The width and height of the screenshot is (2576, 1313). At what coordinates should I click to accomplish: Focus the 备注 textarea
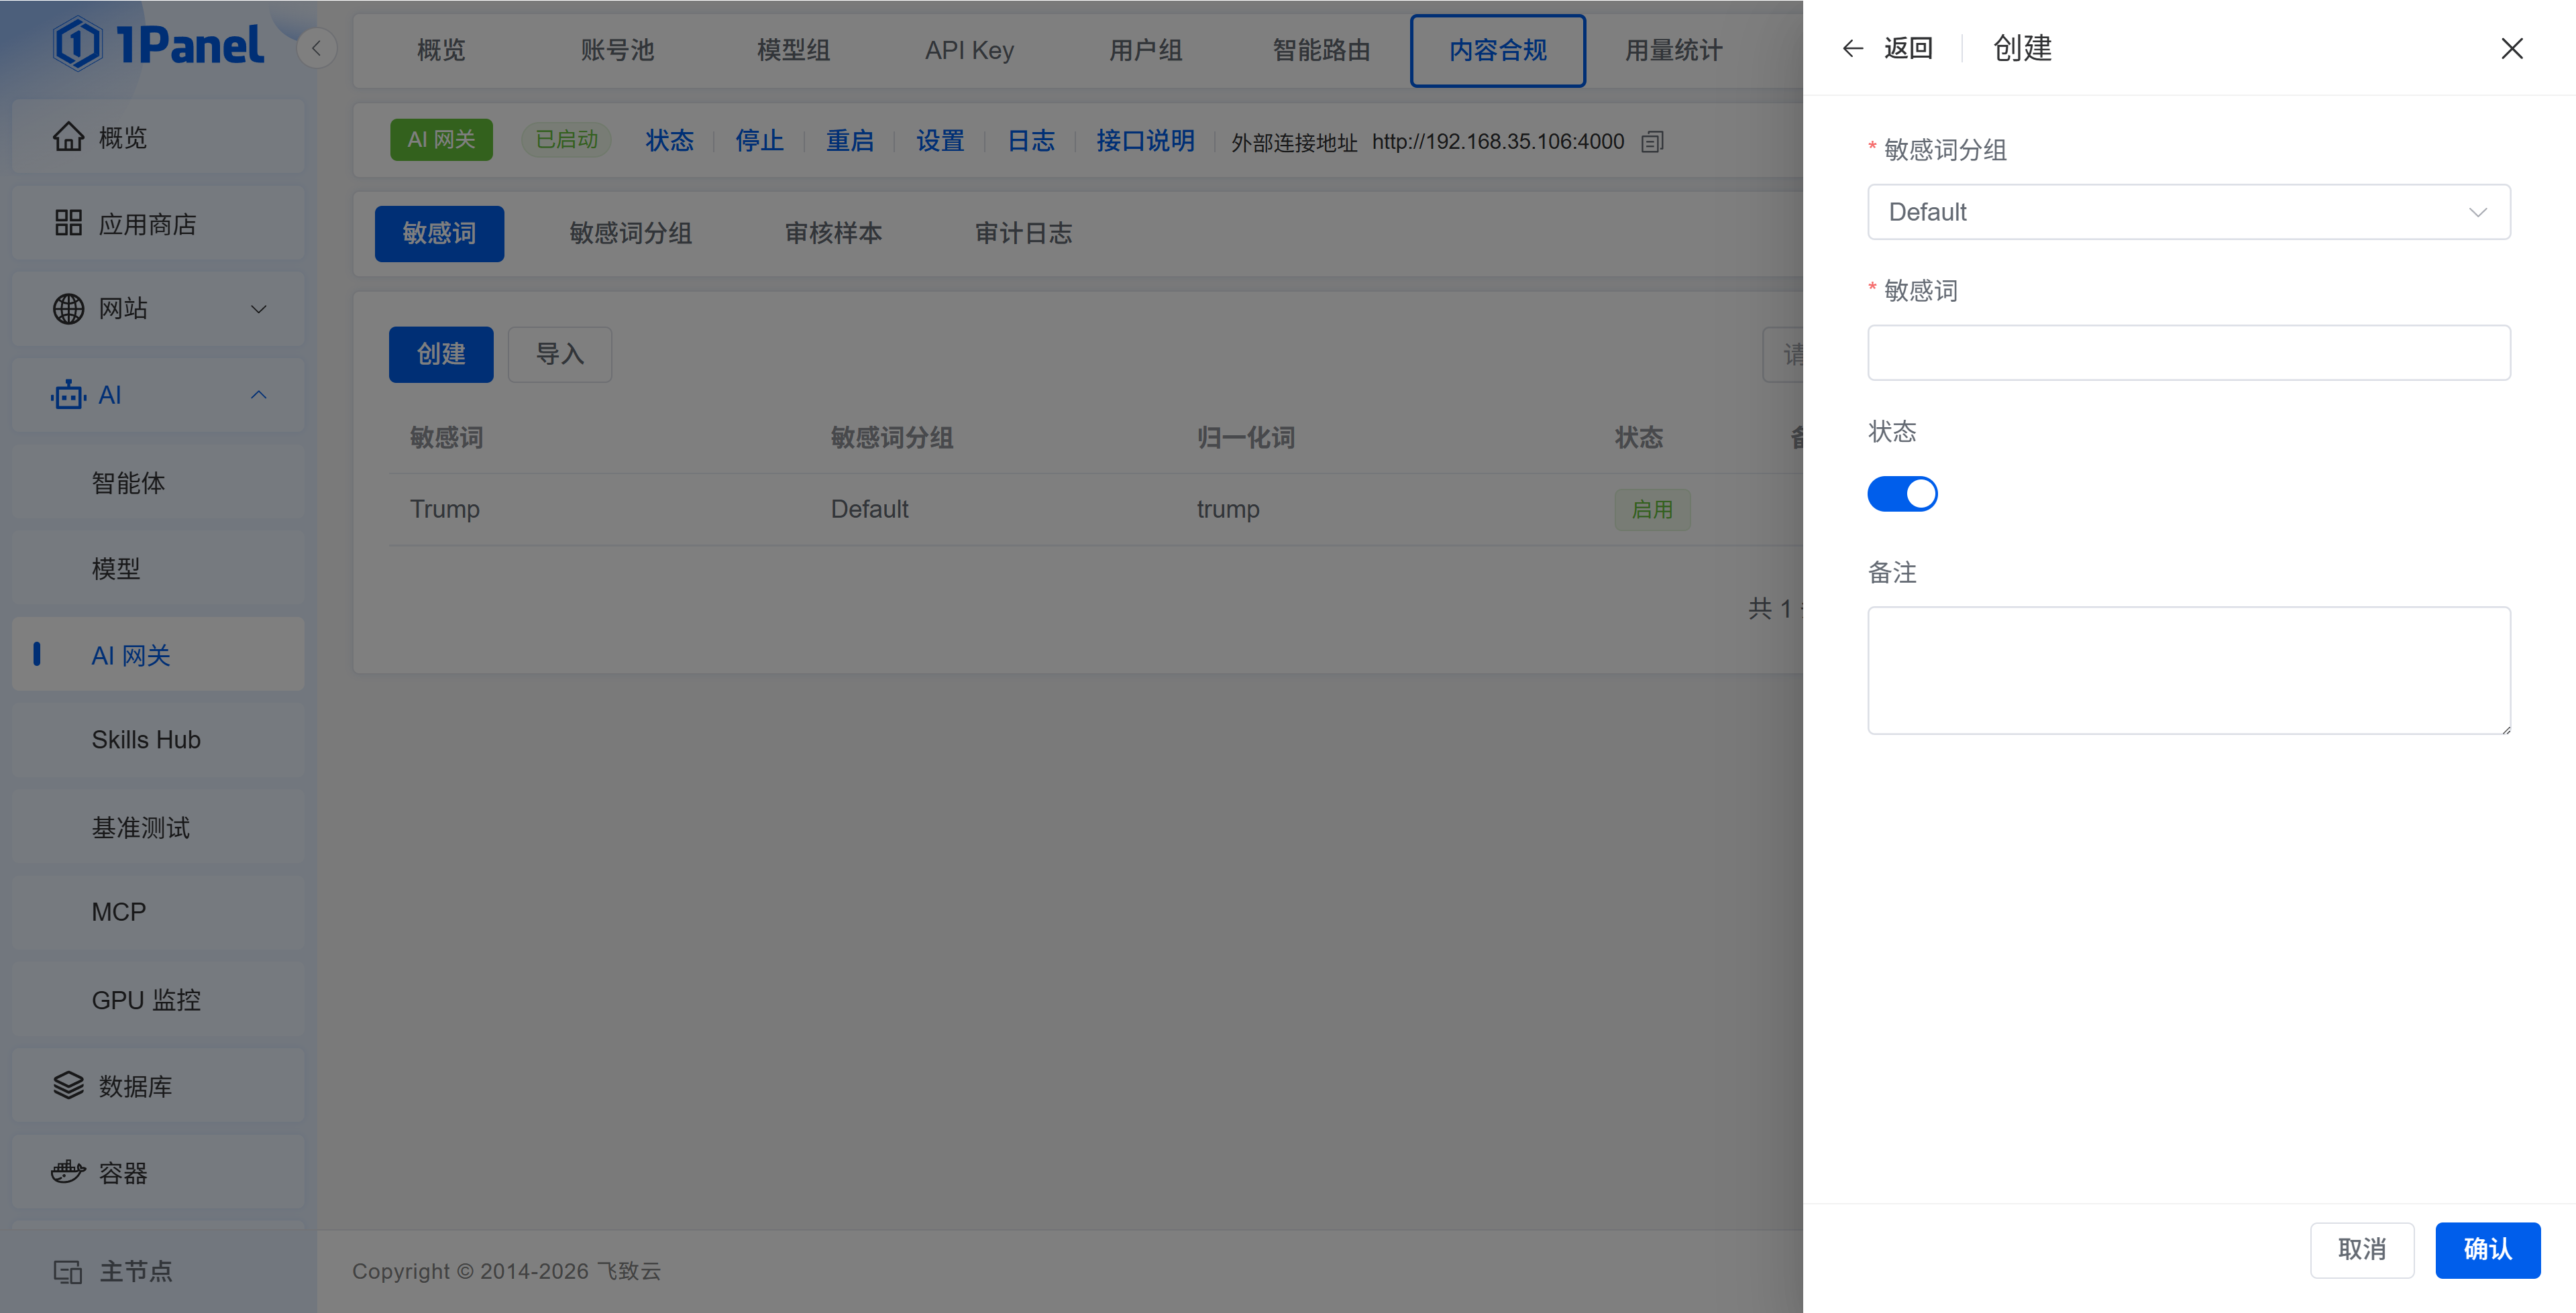(x=2188, y=670)
